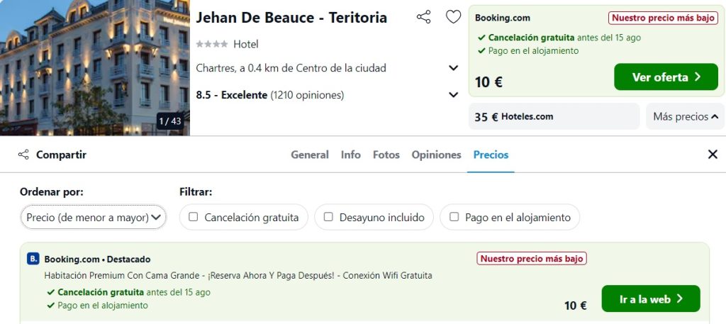Click the Booking.com B logo icon
Viewport: 726px width, 324px height.
(33, 259)
